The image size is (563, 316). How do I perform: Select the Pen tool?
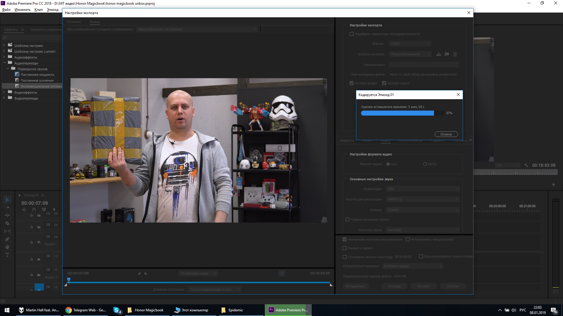tap(7, 239)
